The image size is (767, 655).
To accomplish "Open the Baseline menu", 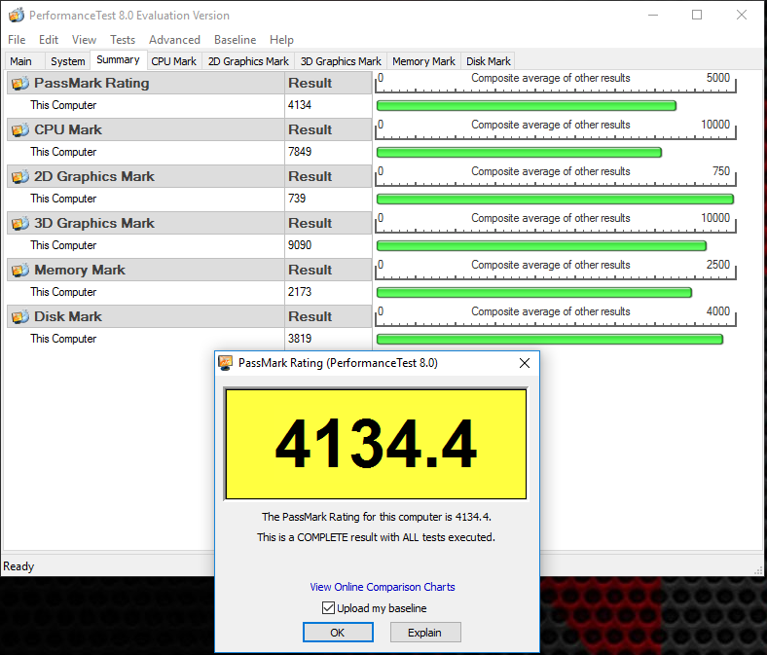I will [x=235, y=40].
